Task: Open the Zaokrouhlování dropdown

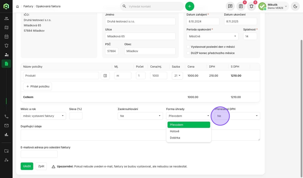Action: [140, 116]
